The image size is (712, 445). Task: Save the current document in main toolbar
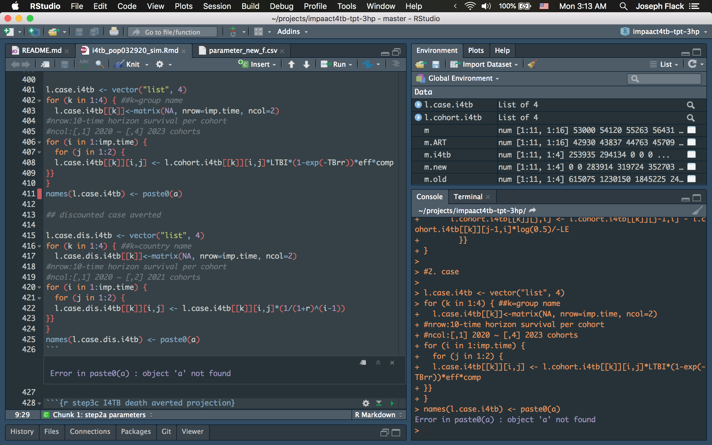[x=79, y=31]
